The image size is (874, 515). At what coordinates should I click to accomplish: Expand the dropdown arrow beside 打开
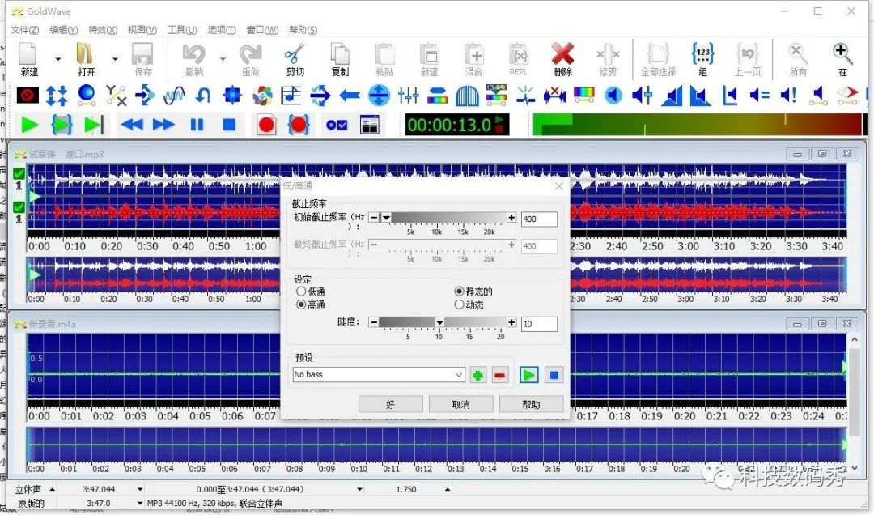(x=116, y=58)
